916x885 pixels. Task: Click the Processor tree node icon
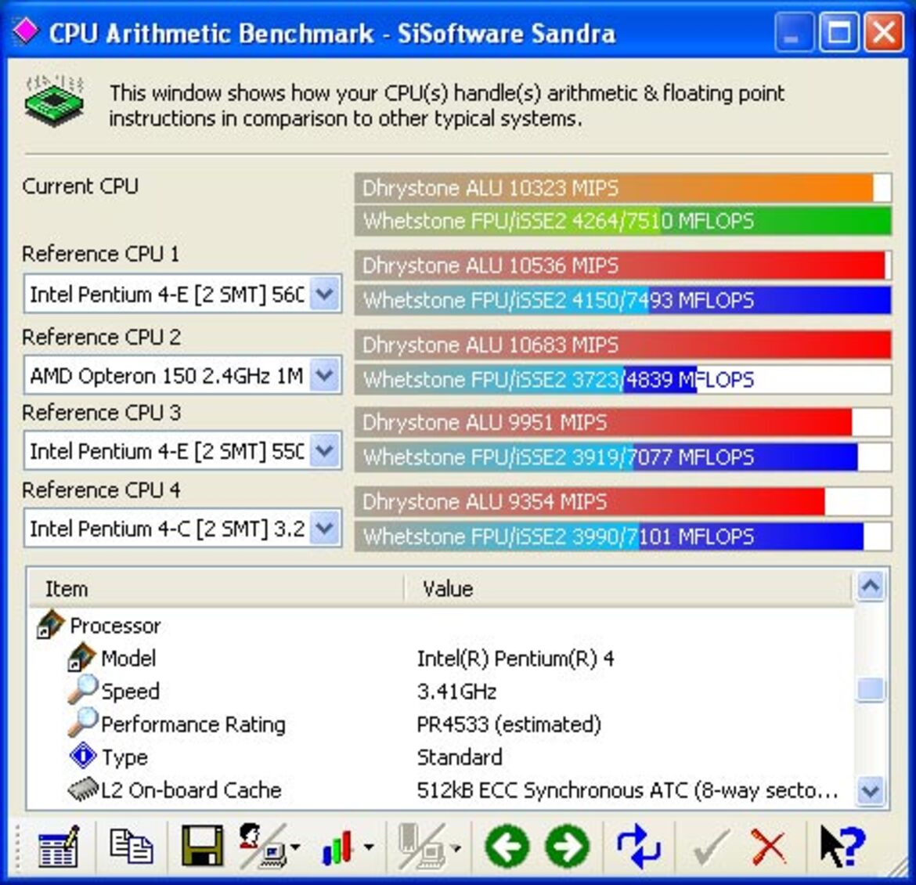click(50, 625)
